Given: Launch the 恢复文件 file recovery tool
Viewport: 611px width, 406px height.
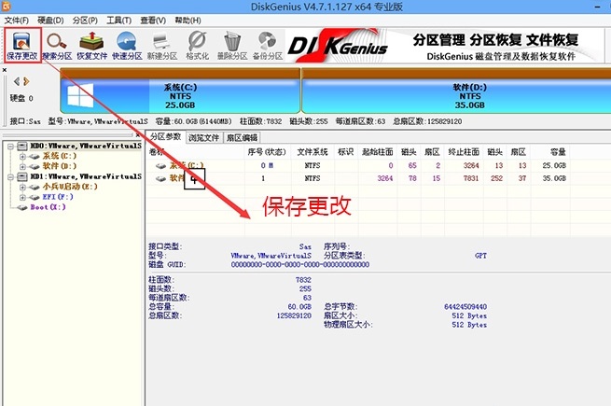Looking at the screenshot, I should point(91,46).
